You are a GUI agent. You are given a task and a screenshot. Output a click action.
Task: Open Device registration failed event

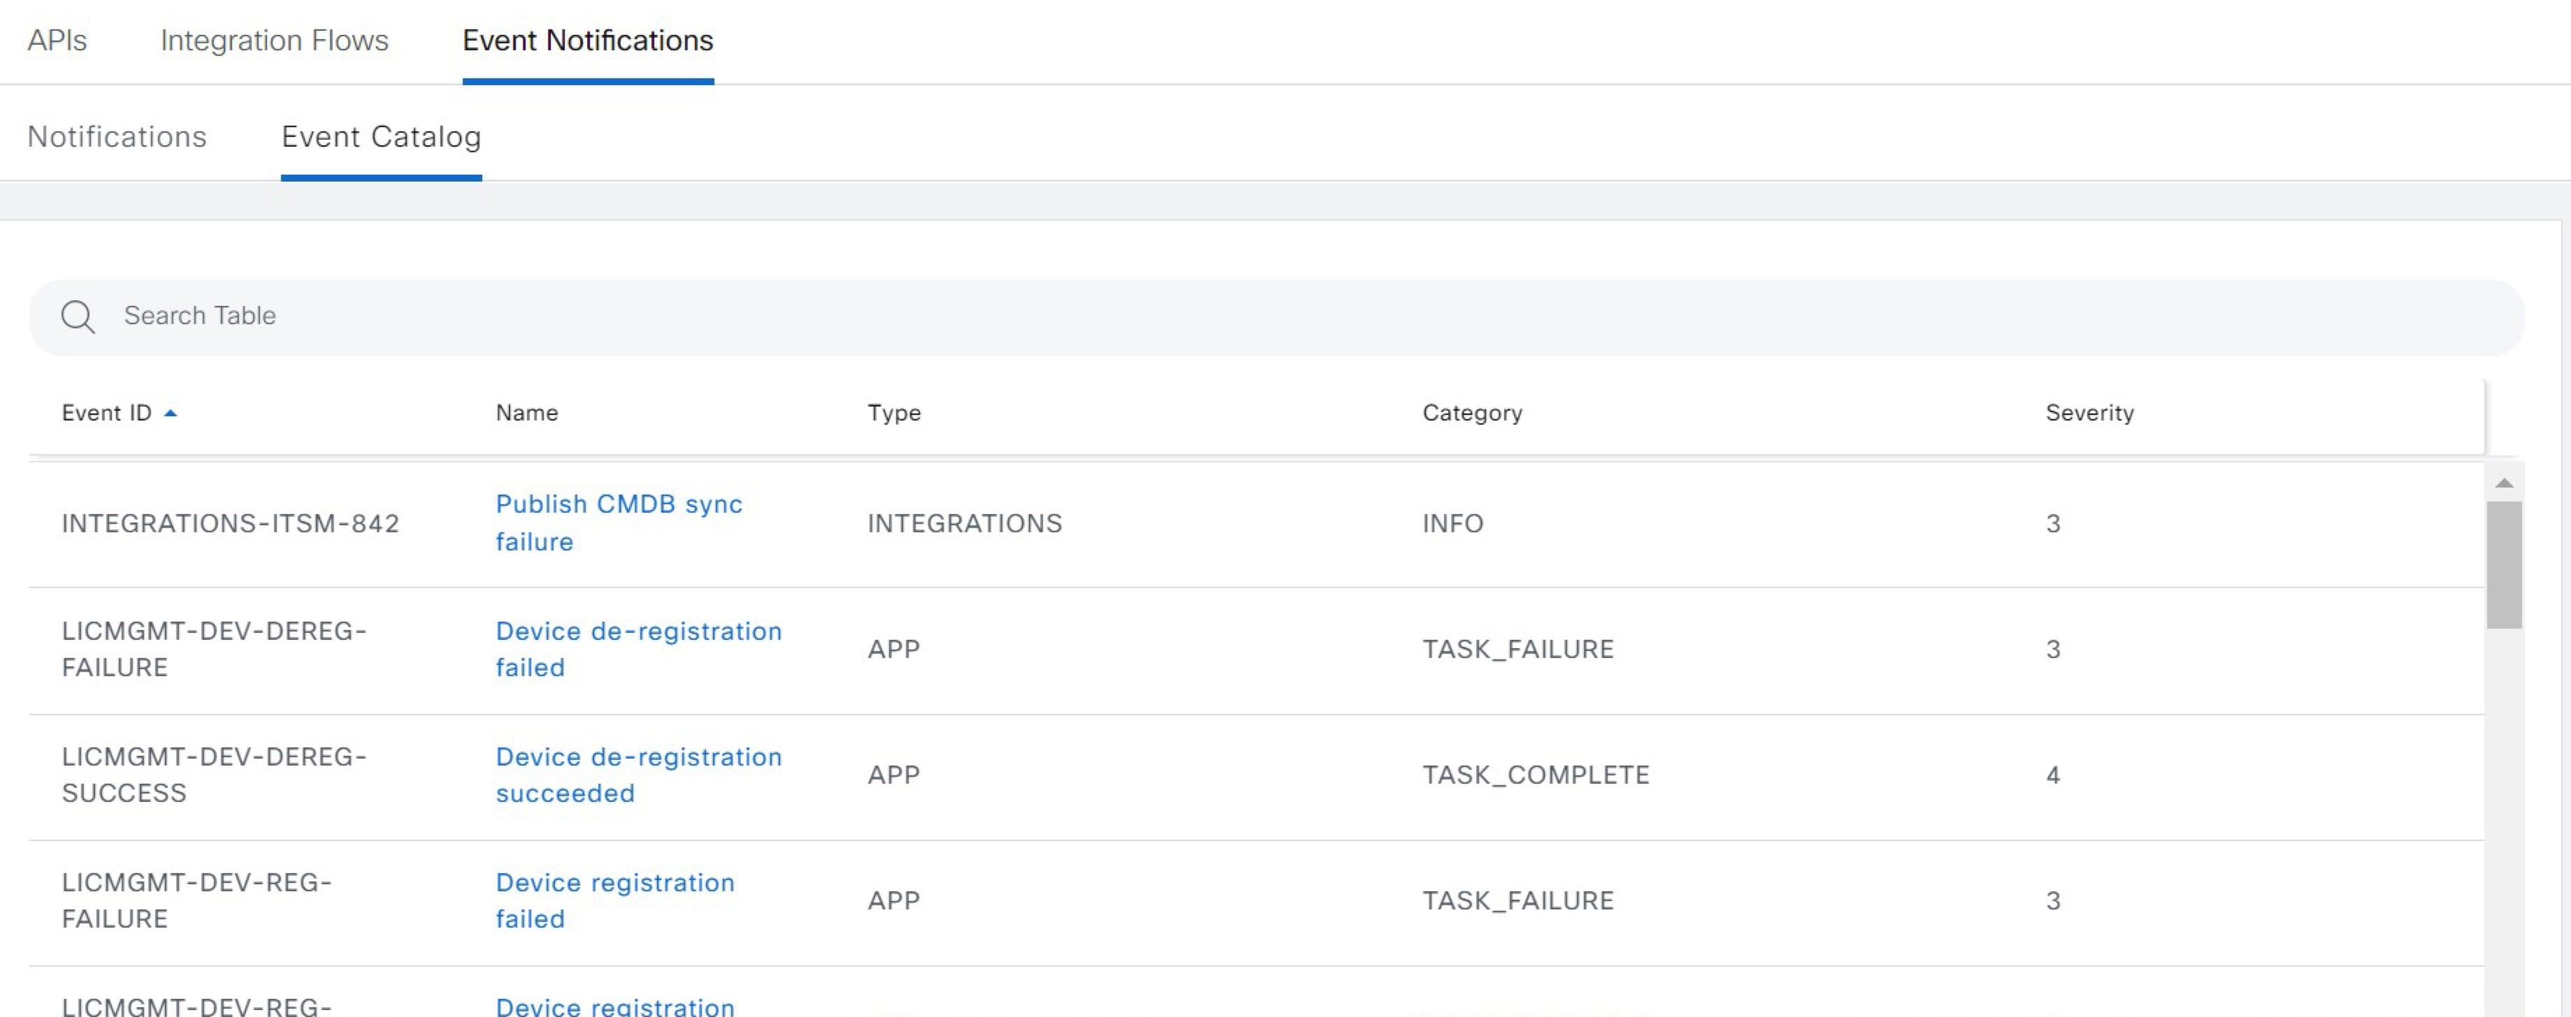coord(615,900)
